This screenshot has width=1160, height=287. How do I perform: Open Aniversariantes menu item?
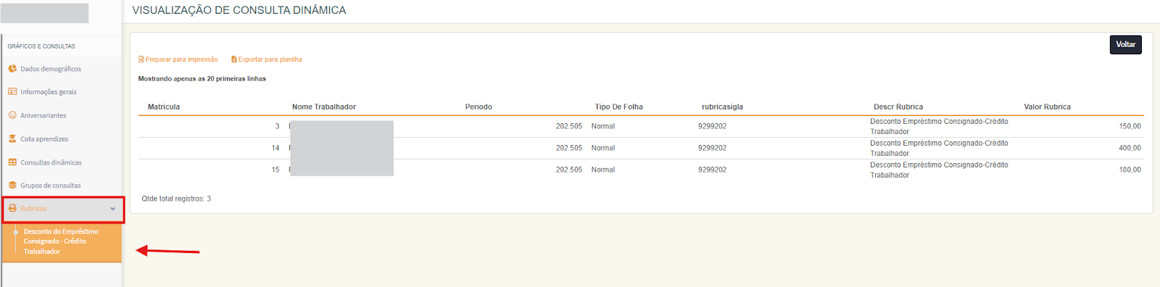62,115
